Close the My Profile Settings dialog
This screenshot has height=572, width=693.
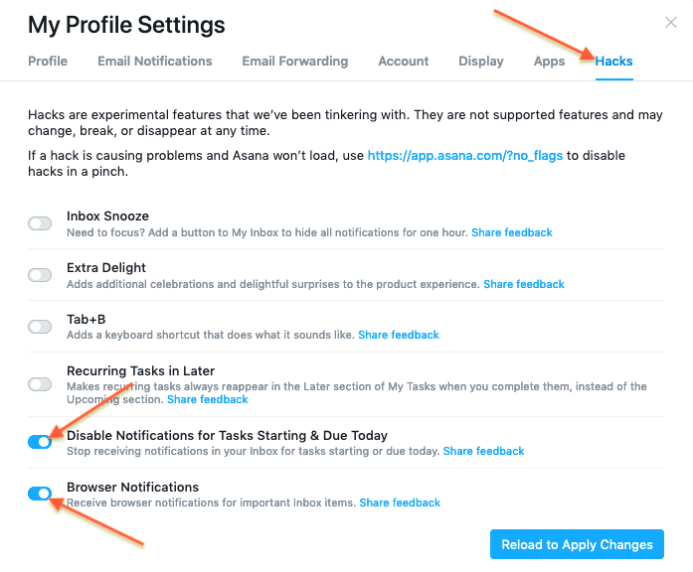click(671, 22)
